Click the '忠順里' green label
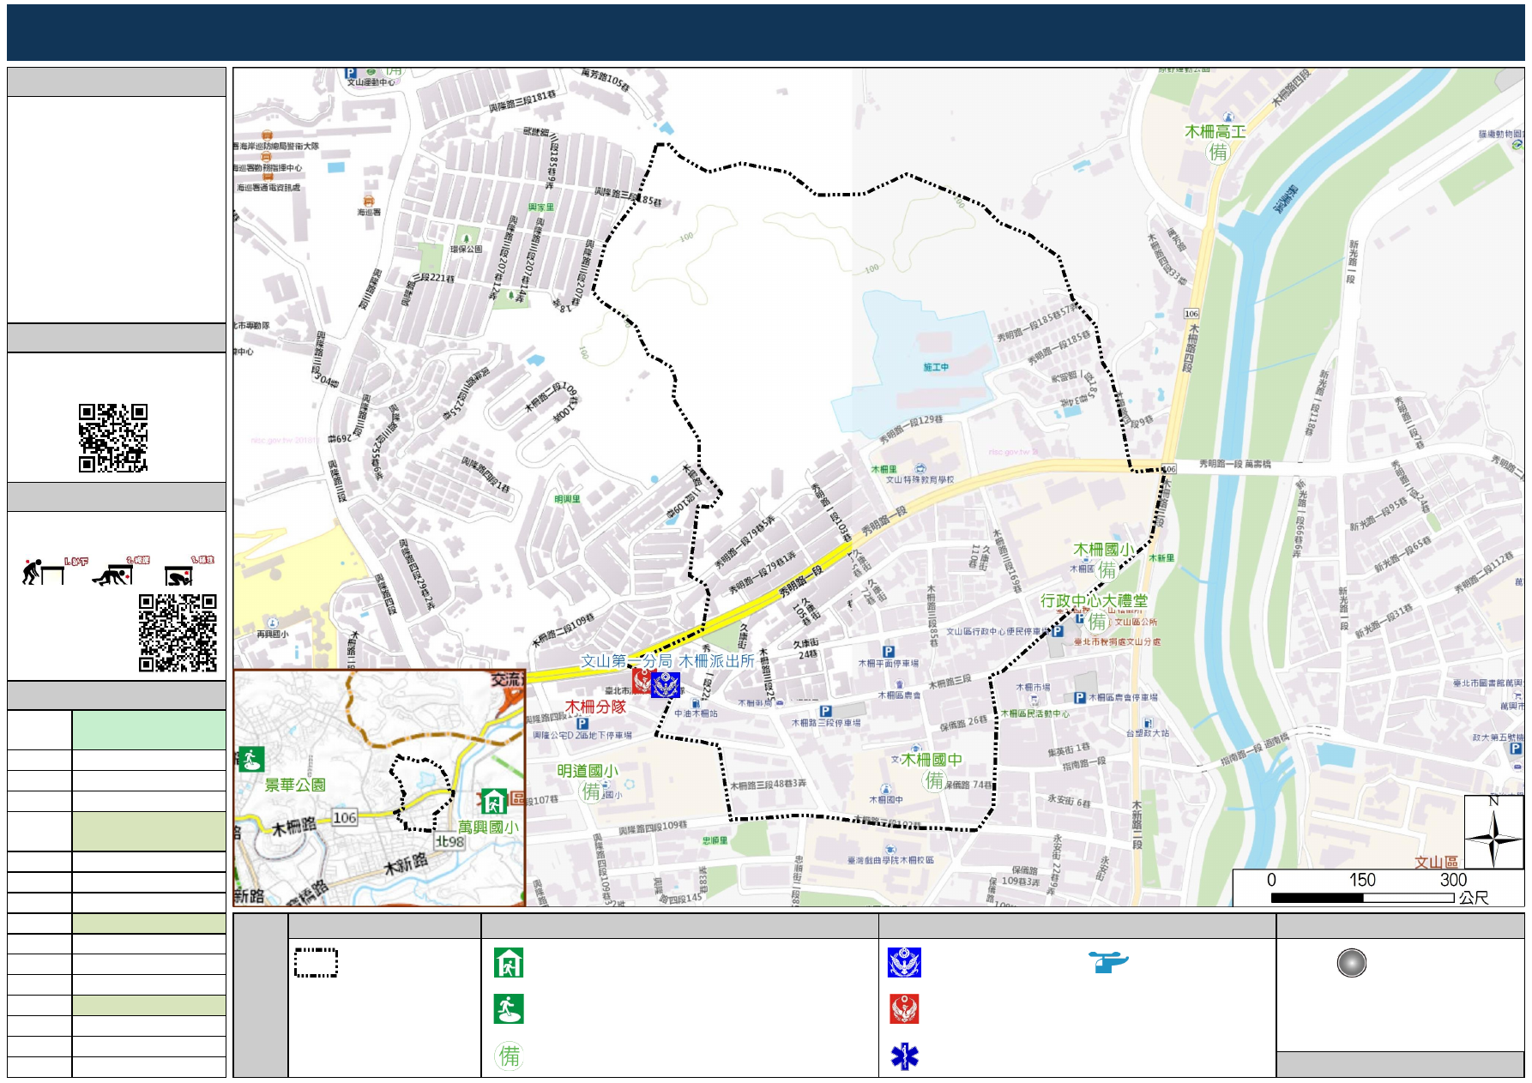This screenshot has height=1083, width=1532. pos(715,840)
